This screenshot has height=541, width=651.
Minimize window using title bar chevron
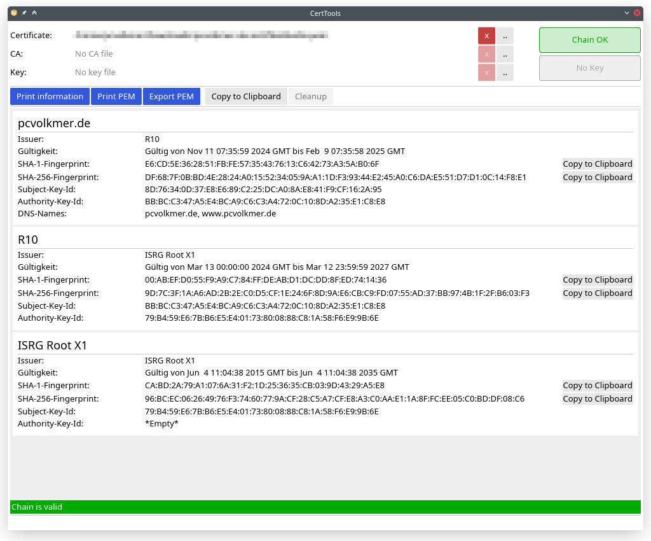point(627,13)
